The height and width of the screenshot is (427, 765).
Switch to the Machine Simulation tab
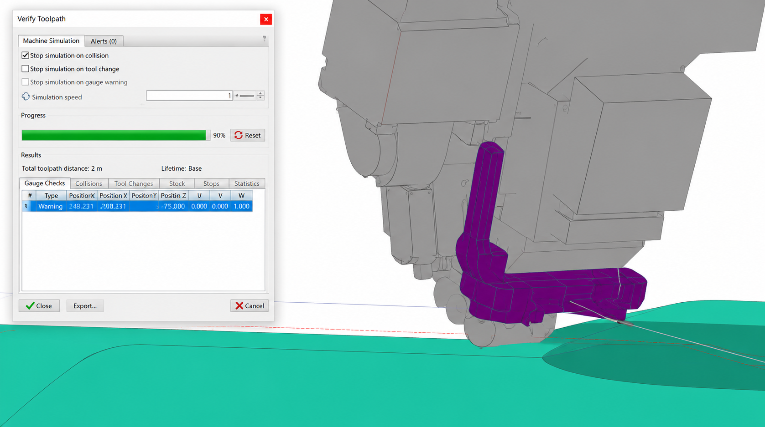point(51,41)
